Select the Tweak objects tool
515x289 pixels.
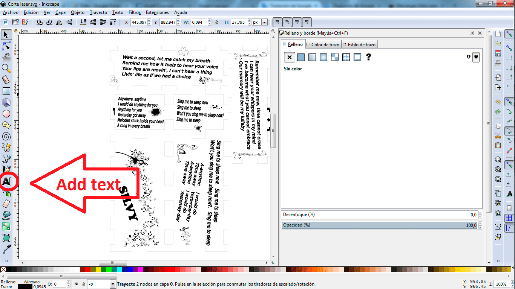pos(6,57)
